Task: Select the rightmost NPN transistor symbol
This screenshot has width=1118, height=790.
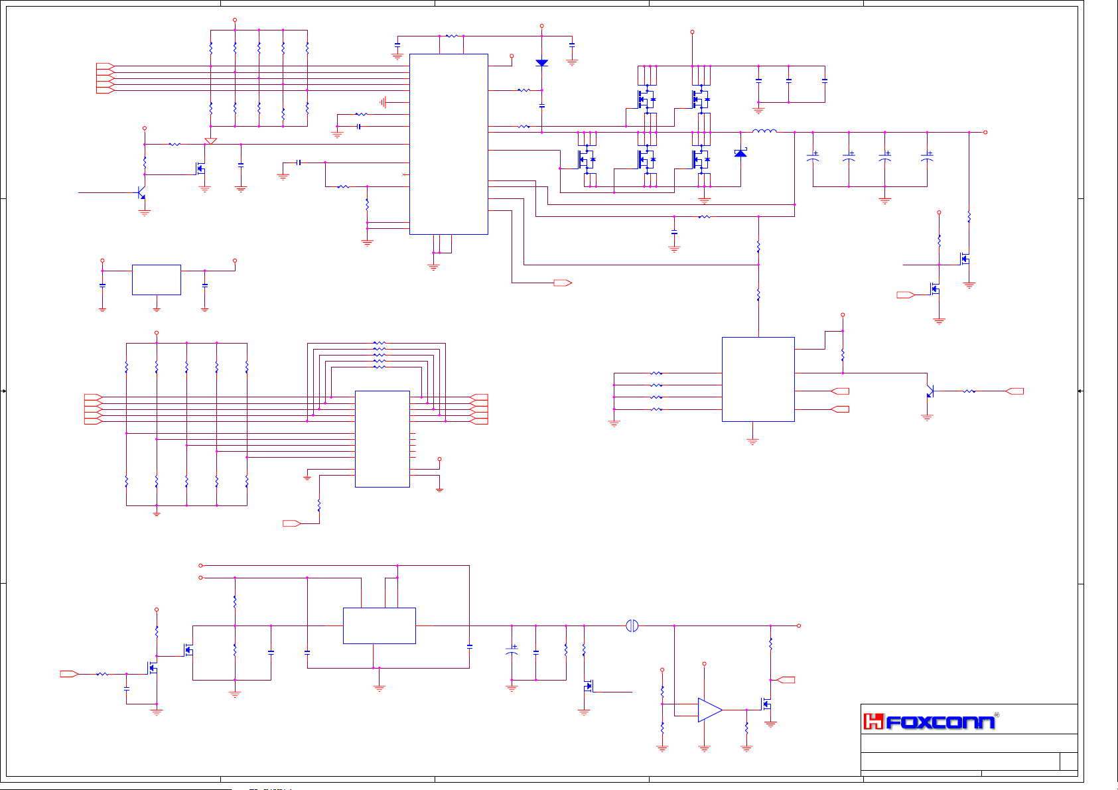Action: [x=930, y=391]
